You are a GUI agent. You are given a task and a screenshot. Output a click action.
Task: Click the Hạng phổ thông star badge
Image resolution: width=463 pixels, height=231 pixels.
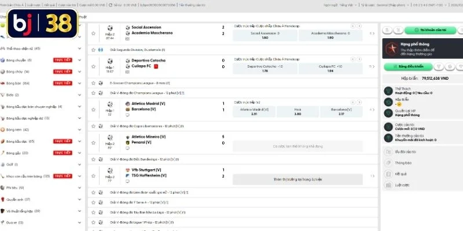[x=392, y=49]
